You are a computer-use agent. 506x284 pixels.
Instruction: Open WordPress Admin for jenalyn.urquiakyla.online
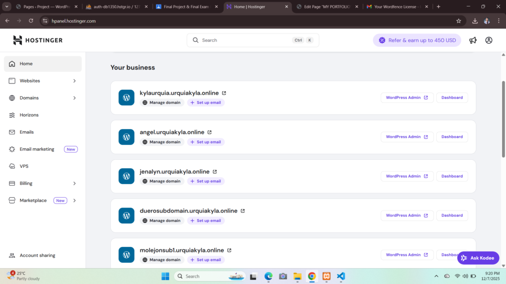(407, 176)
